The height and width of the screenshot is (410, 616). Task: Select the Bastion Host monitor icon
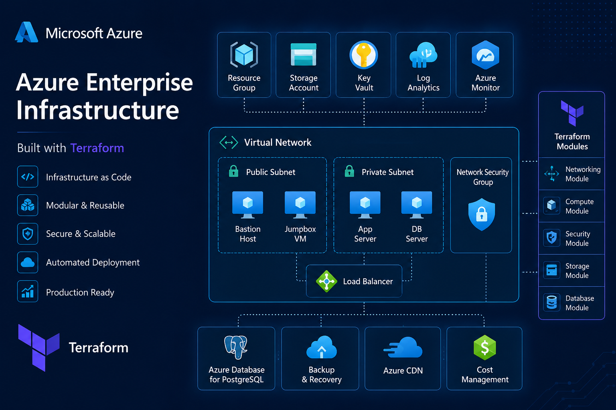248,205
